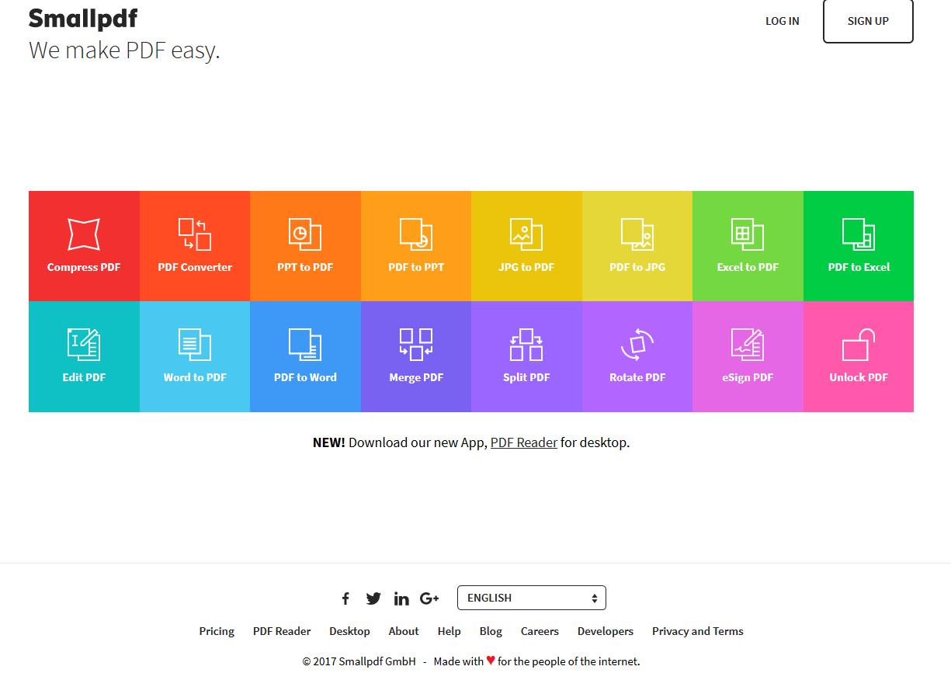Click the '© 2017 Smallpdf GmbH' copyright text
Viewport: 951px width, 680px height.
tap(359, 661)
